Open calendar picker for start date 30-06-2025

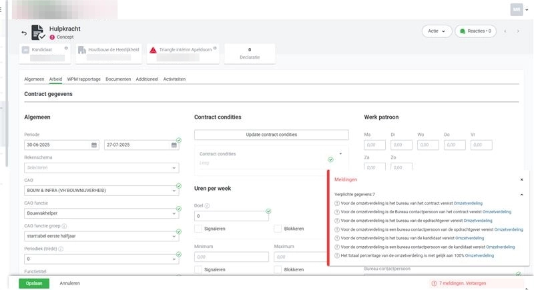coord(94,145)
